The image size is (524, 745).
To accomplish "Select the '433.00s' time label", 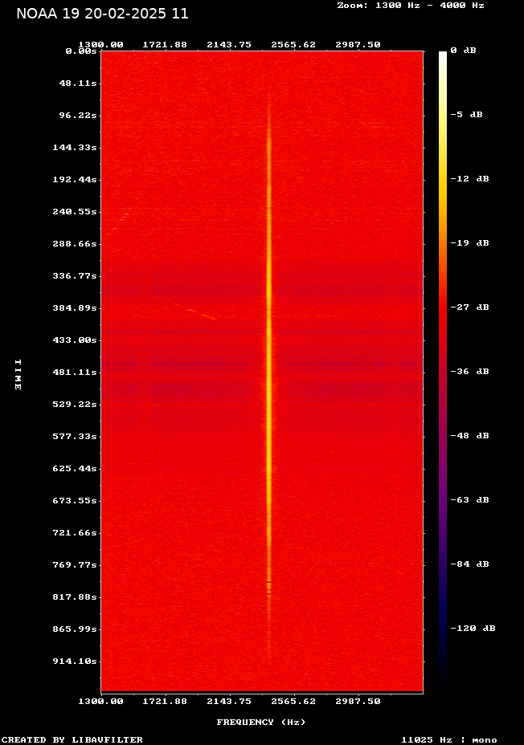I will (75, 340).
